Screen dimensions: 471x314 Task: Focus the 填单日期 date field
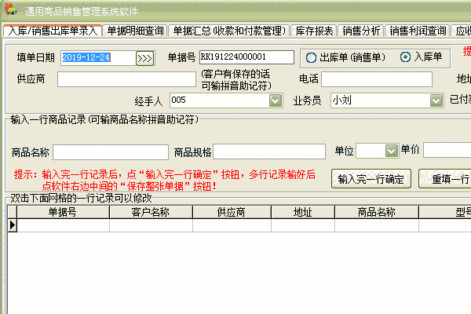coord(98,57)
